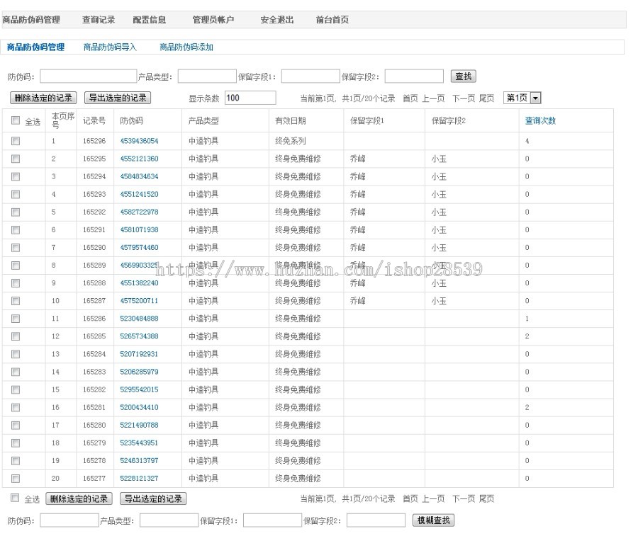The image size is (638, 536).
Task: Check the row for record 165295
Action: click(x=16, y=159)
